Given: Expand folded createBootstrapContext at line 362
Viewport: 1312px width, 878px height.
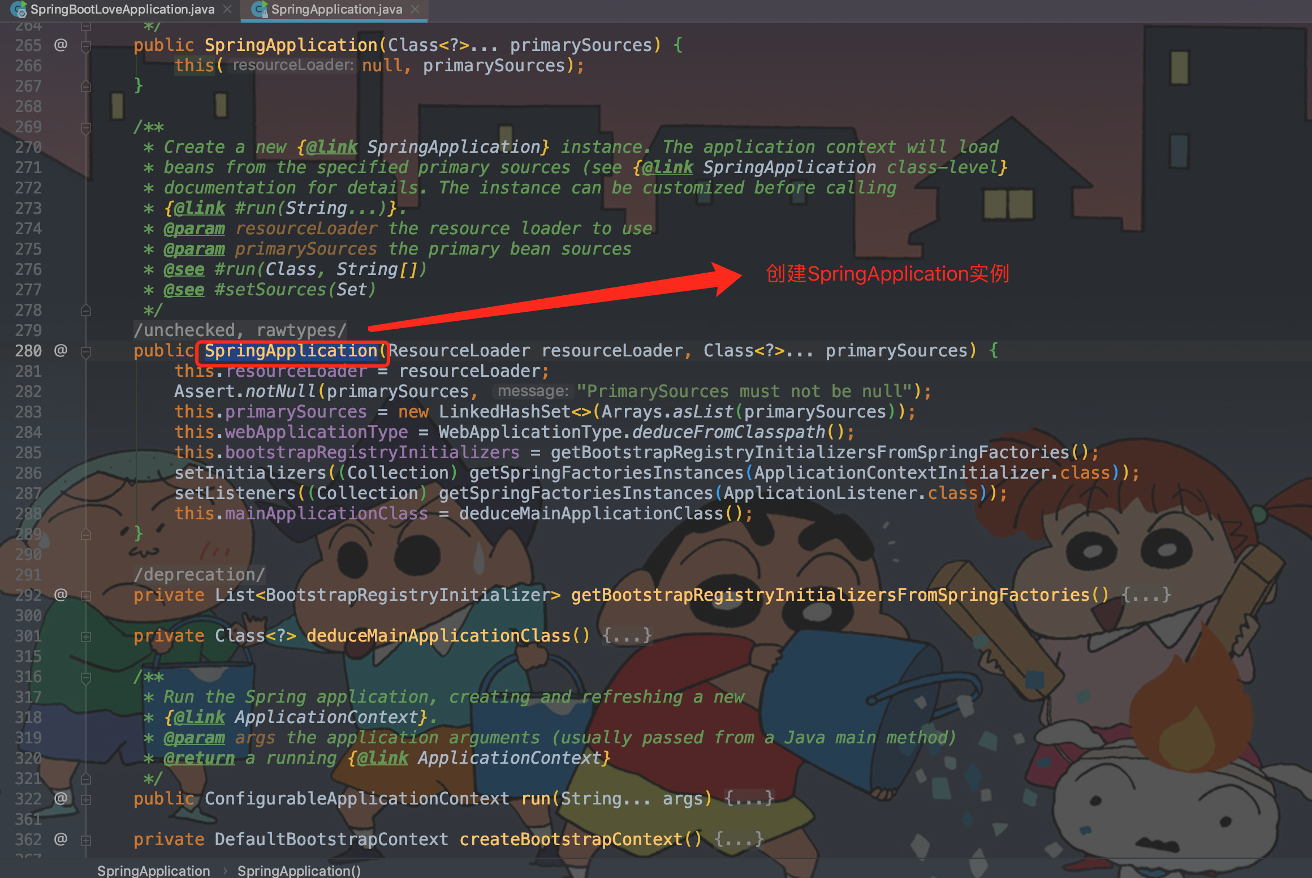Looking at the screenshot, I should 86,840.
